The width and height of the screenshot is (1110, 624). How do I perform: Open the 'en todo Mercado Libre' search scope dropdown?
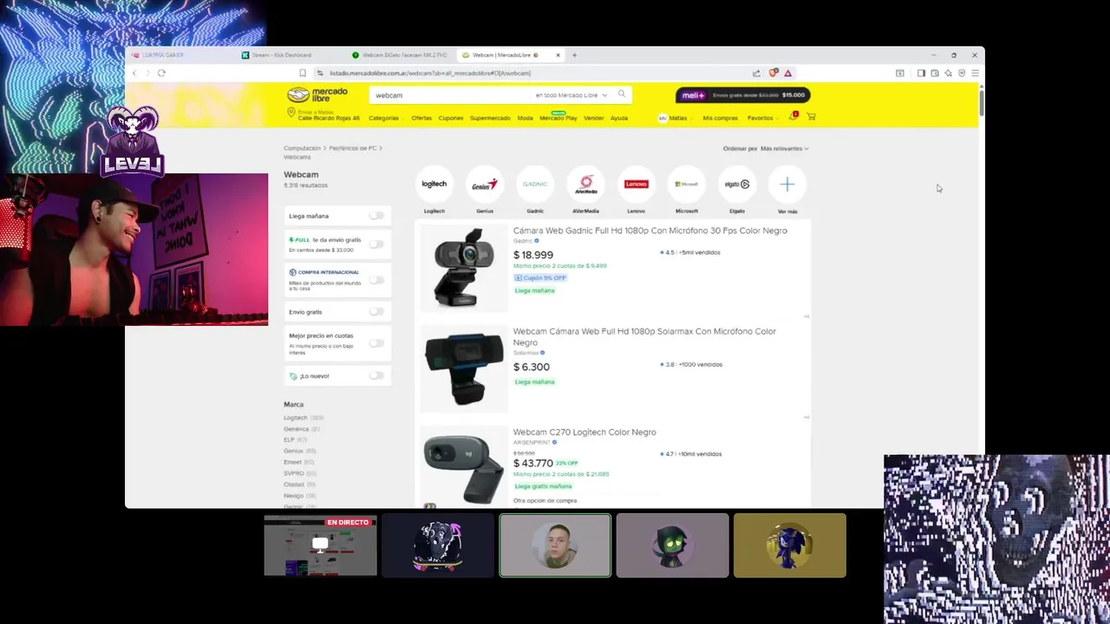point(571,94)
